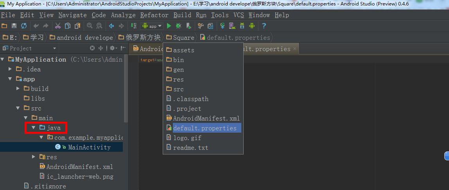The width and height of the screenshot is (449, 190).
Task: Collapse the main folder
Action: (26, 118)
